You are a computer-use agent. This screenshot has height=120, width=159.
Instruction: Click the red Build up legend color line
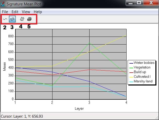point(131,72)
